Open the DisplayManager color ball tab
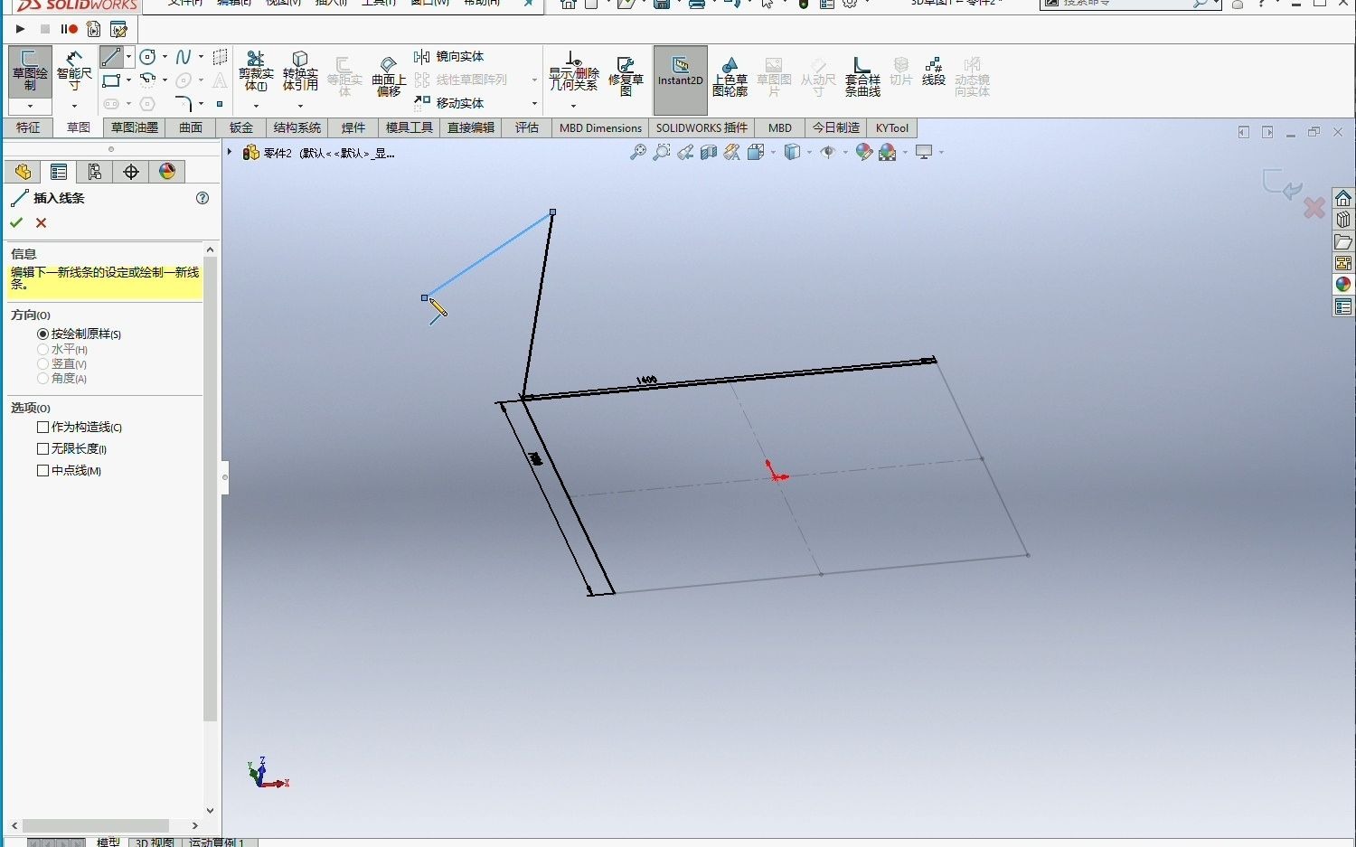This screenshot has height=847, width=1356. (x=167, y=172)
